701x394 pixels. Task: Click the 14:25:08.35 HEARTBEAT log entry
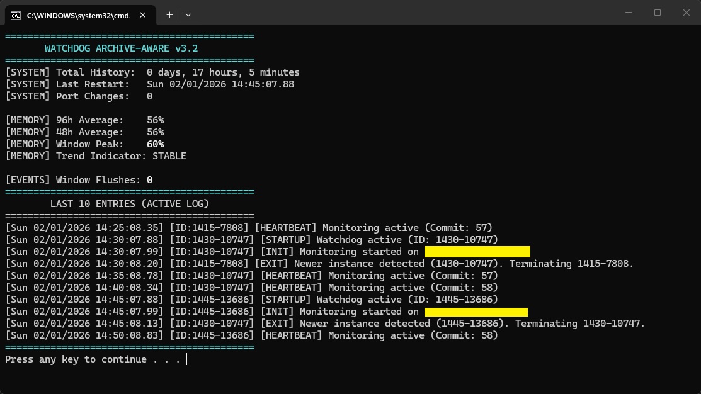pos(249,228)
